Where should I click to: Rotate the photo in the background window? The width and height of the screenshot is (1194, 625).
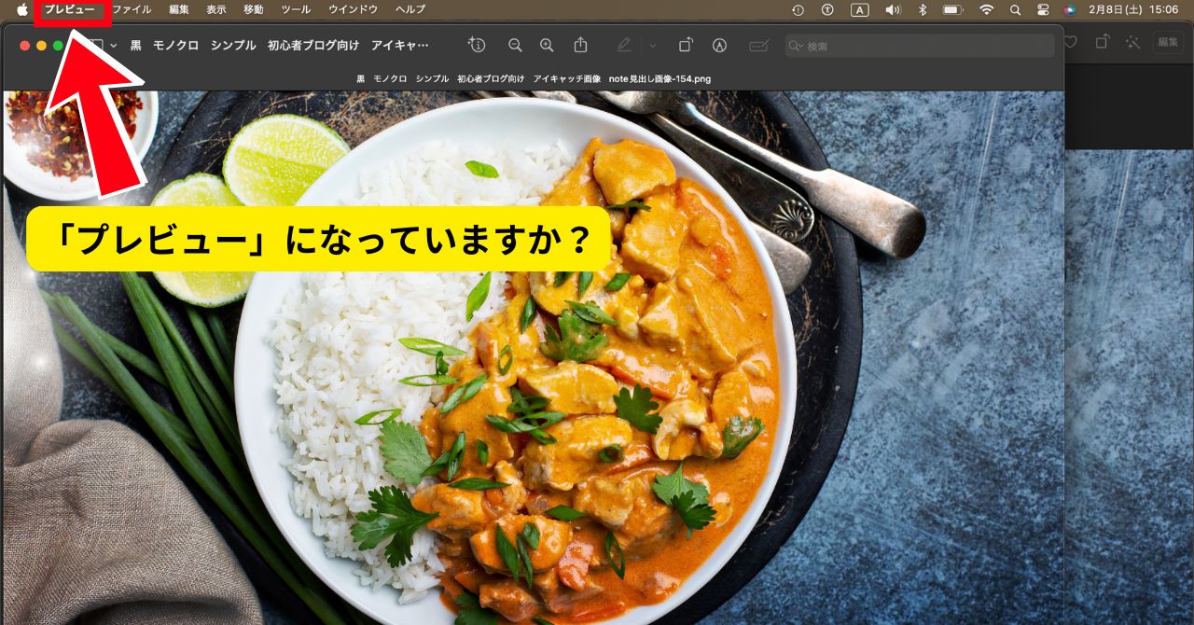[1102, 42]
